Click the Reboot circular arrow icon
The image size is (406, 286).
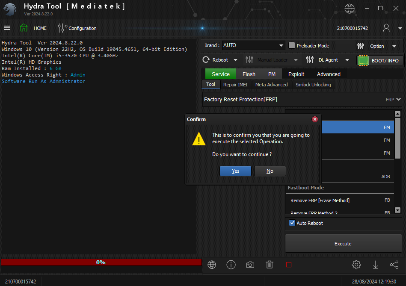point(206,60)
